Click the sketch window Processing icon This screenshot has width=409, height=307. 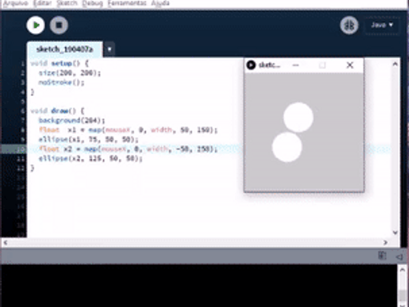tap(251, 65)
